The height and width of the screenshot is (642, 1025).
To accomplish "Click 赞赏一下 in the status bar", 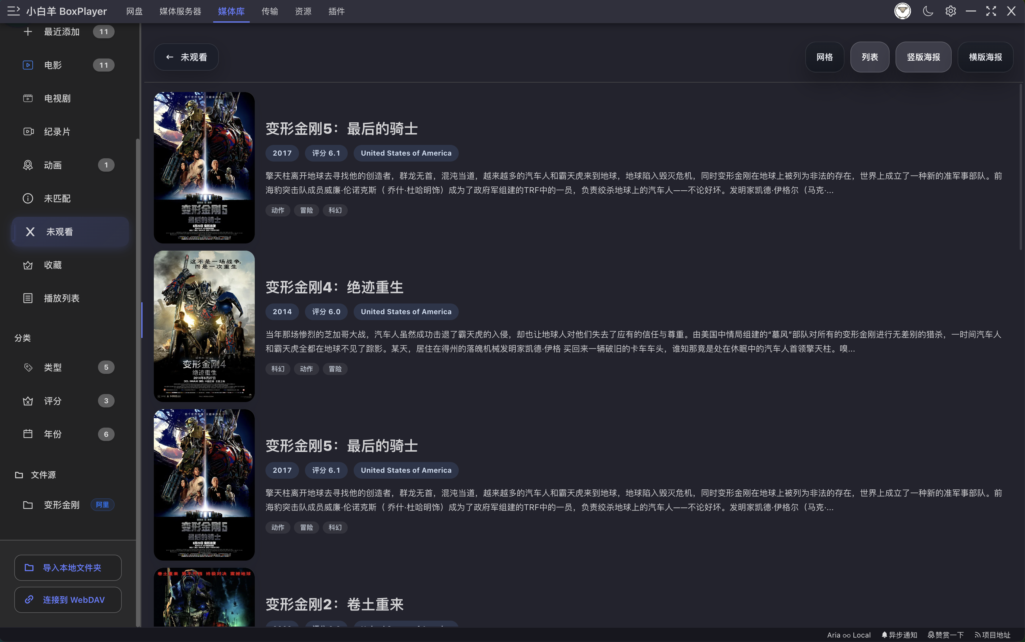I will 945,635.
